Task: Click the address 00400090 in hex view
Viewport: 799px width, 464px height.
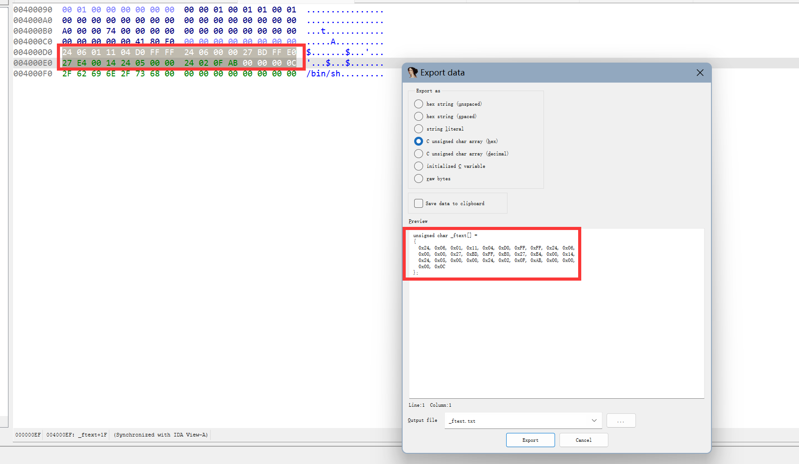Action: 33,10
